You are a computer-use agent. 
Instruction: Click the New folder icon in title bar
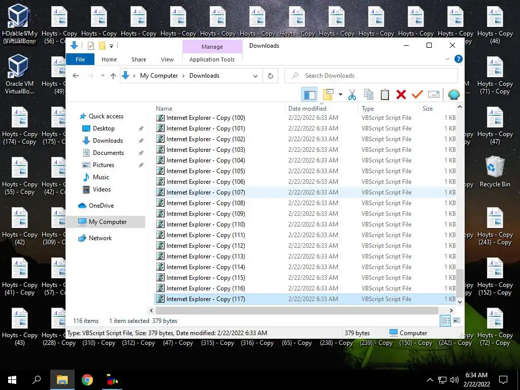[102, 46]
